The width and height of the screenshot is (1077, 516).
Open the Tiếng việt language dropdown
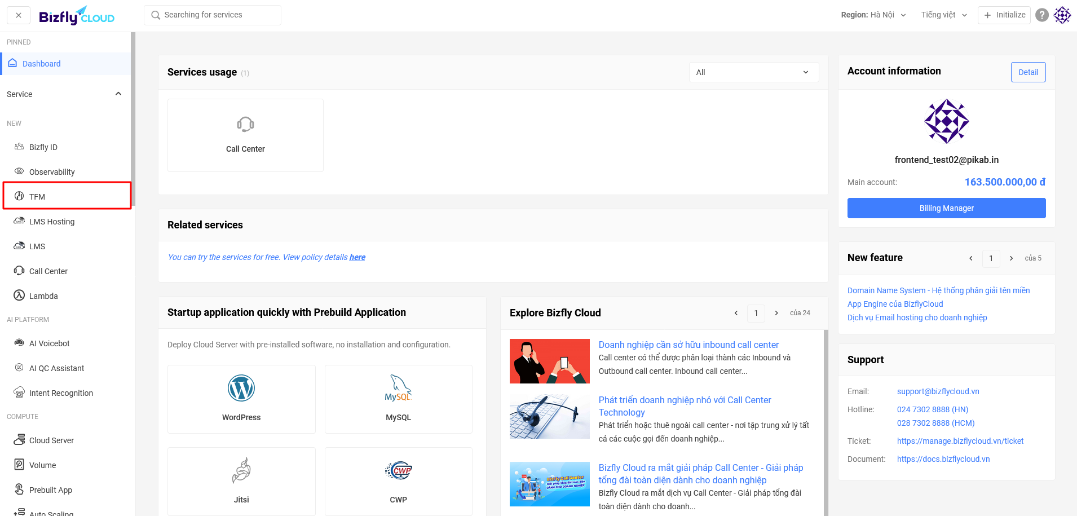click(944, 15)
